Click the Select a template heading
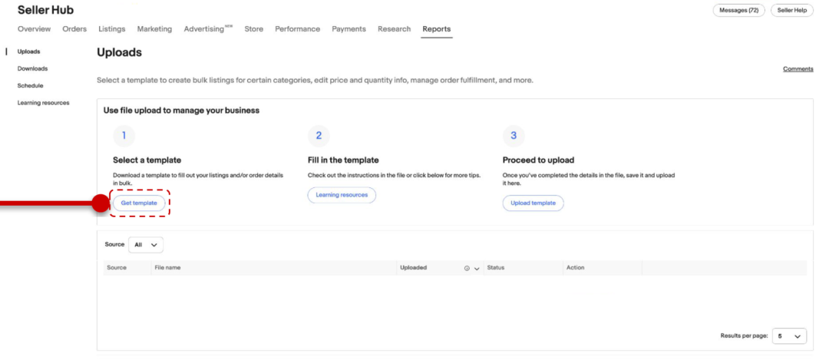 click(x=147, y=160)
